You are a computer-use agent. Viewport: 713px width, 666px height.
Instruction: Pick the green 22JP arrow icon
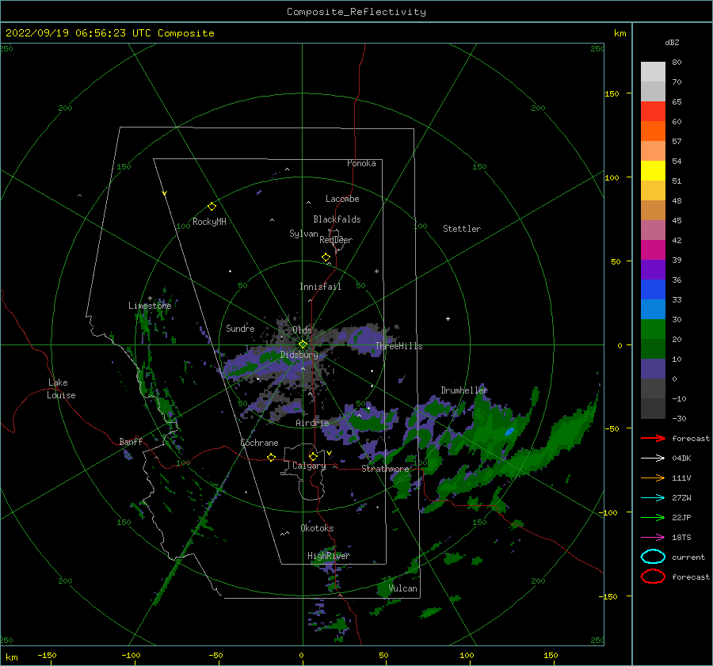click(x=653, y=517)
